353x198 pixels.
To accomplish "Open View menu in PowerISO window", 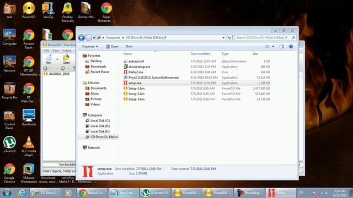I will pos(56,51).
